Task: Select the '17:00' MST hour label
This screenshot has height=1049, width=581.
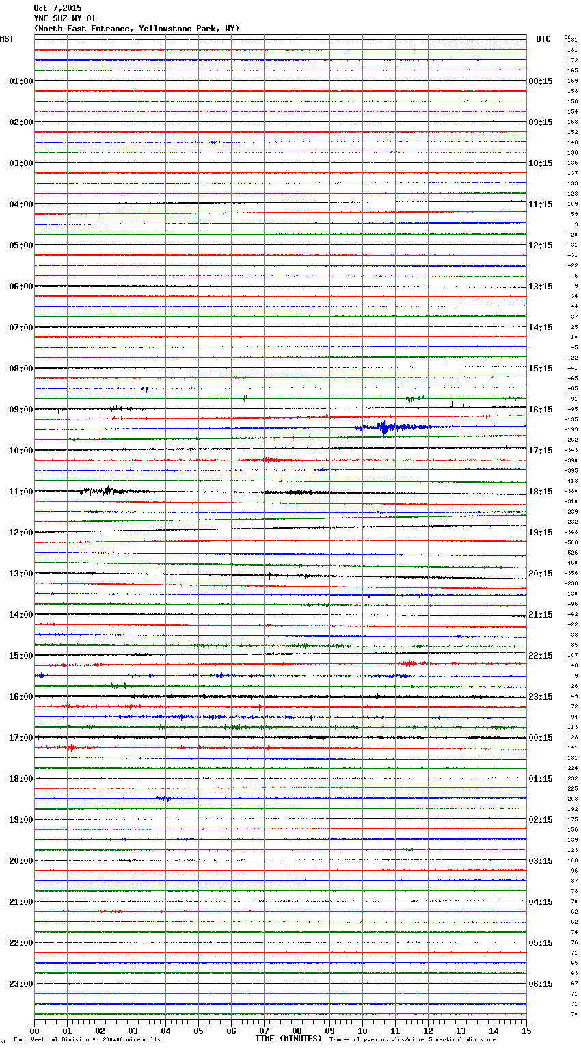Action: (21, 738)
